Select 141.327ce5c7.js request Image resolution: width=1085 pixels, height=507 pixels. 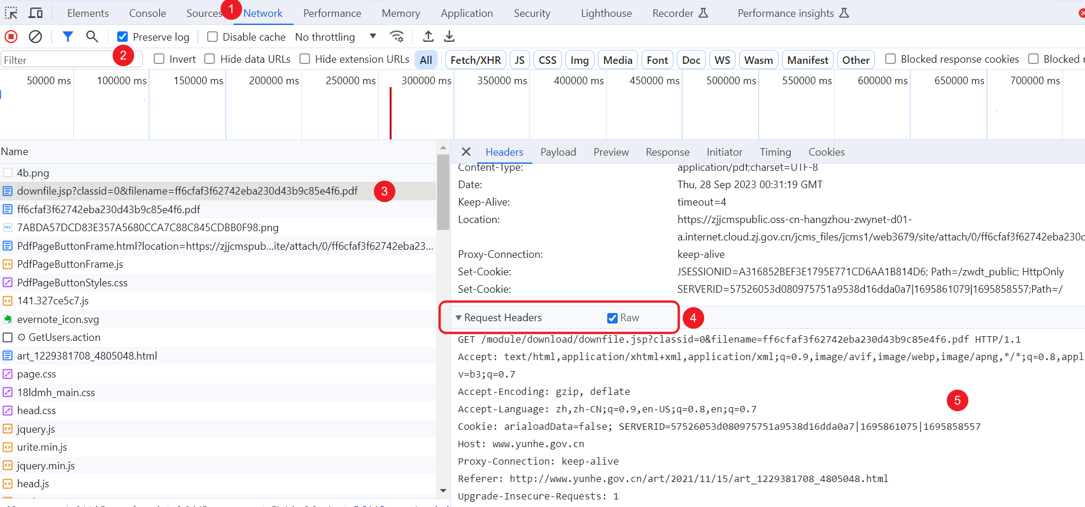[218, 301]
